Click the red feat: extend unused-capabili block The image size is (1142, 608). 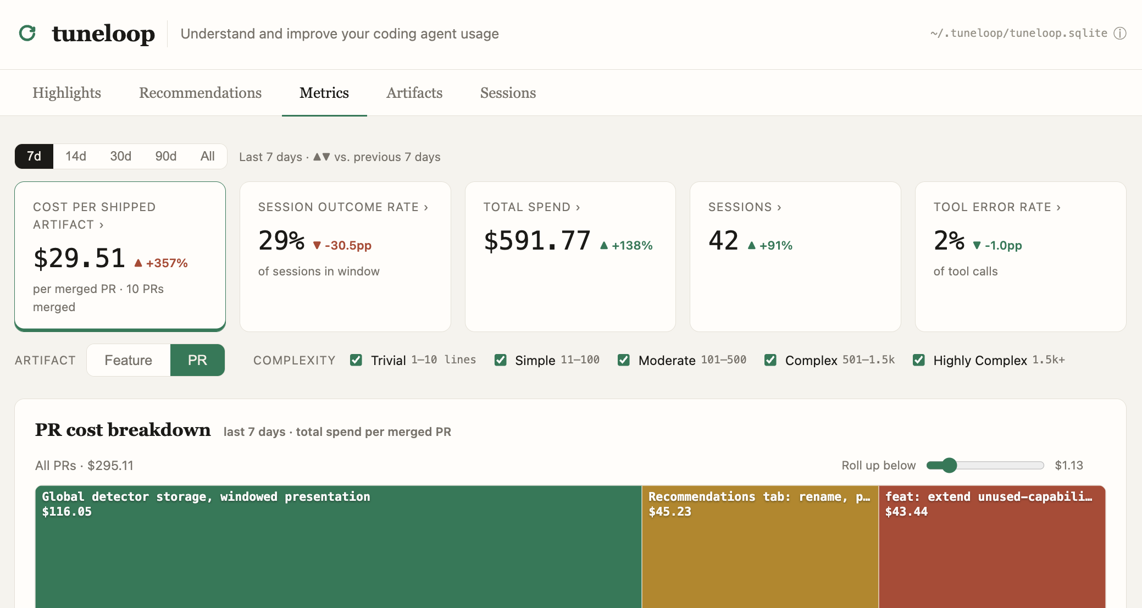[992, 547]
